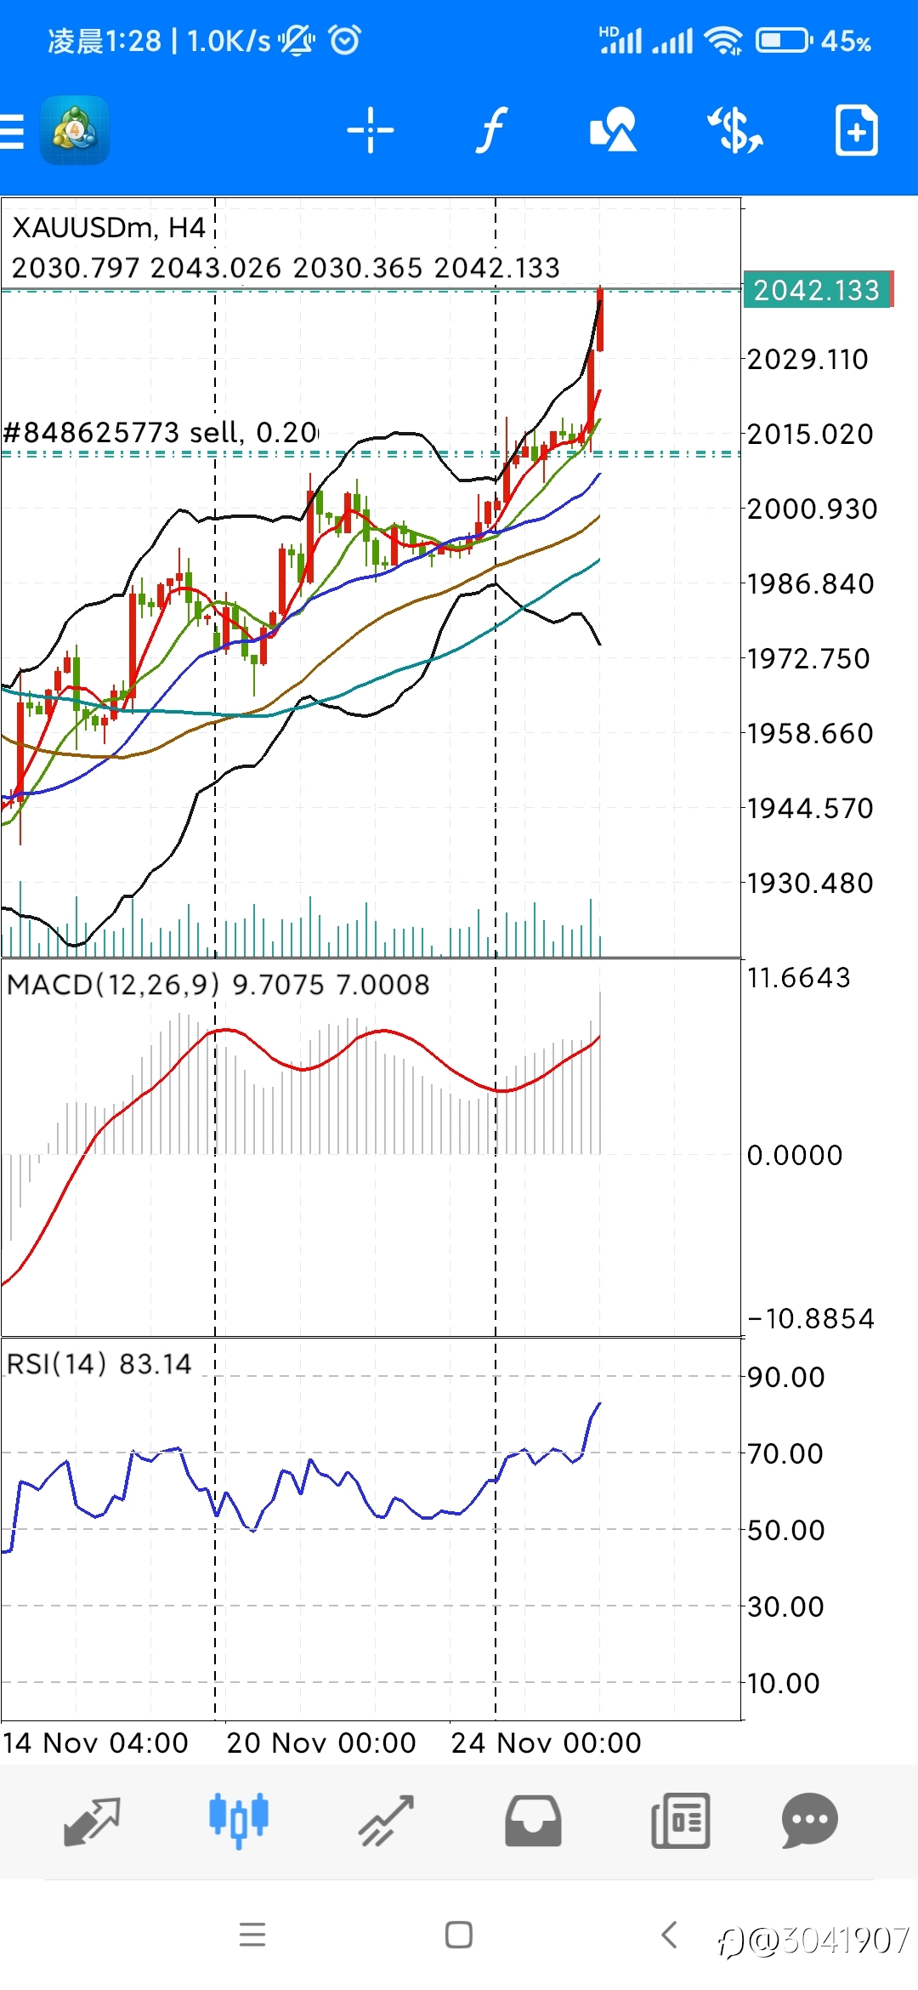Viewport: 918px width, 1990px height.
Task: Tap Android back navigation arrow
Action: (x=670, y=1935)
